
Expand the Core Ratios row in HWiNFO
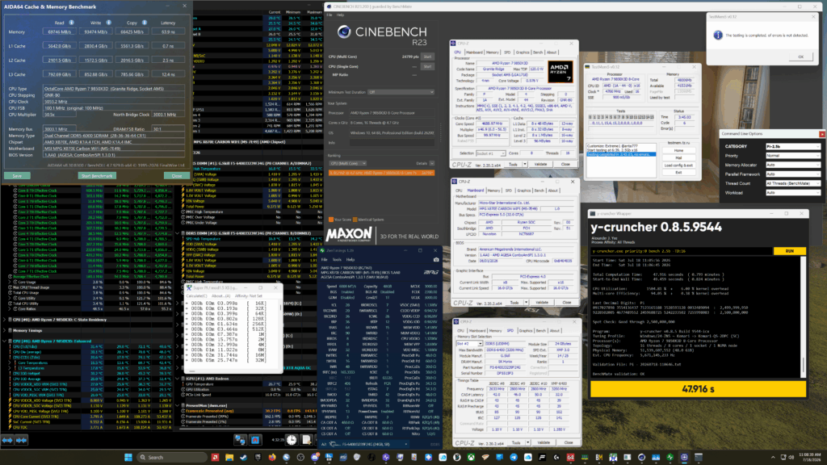pyautogui.click(x=10, y=309)
